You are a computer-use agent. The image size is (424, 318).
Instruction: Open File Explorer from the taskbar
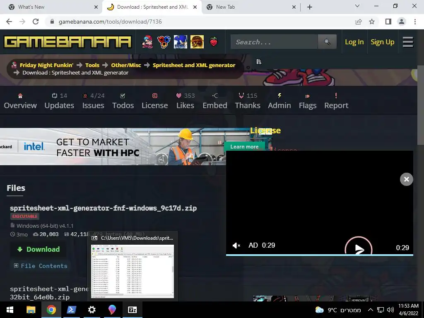point(31,310)
